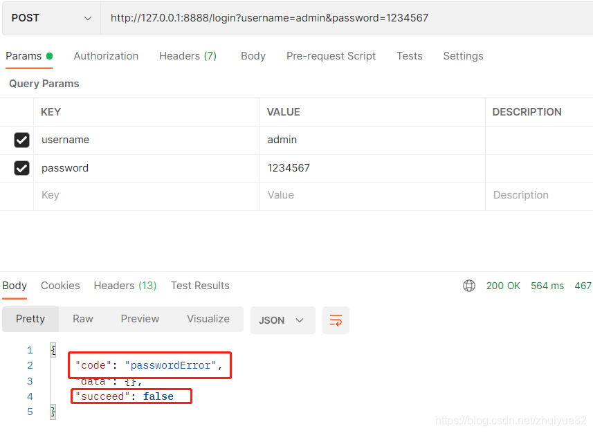Screen dimensions: 593x433
Task: Uncheck the username parameter checkbox
Action: (21, 140)
